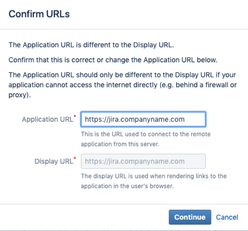
Task: Click the red asterisk beside Application URL
Action: click(x=75, y=116)
